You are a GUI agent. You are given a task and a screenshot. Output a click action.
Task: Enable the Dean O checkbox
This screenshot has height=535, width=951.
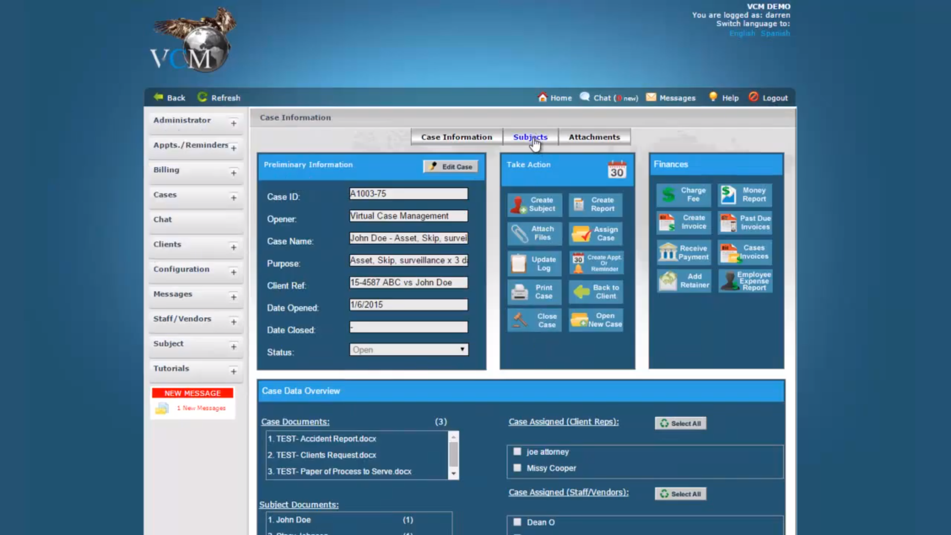(x=517, y=522)
